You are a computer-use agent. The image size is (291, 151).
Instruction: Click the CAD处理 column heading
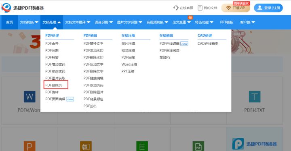tap(205, 35)
